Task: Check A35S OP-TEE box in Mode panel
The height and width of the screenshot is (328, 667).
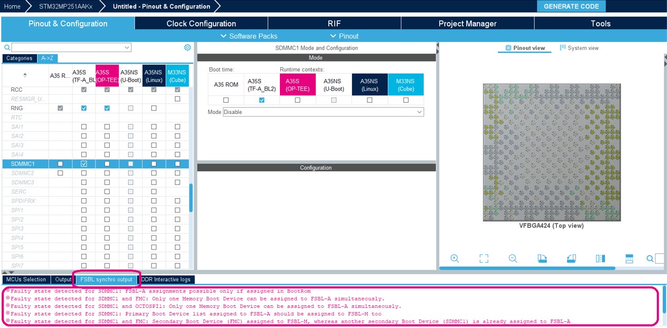Action: tap(297, 100)
